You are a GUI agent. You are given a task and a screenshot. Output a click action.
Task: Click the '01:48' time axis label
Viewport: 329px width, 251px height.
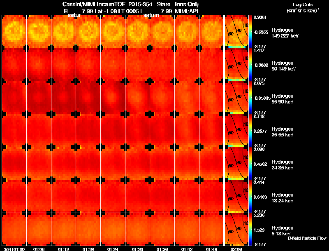211,249
